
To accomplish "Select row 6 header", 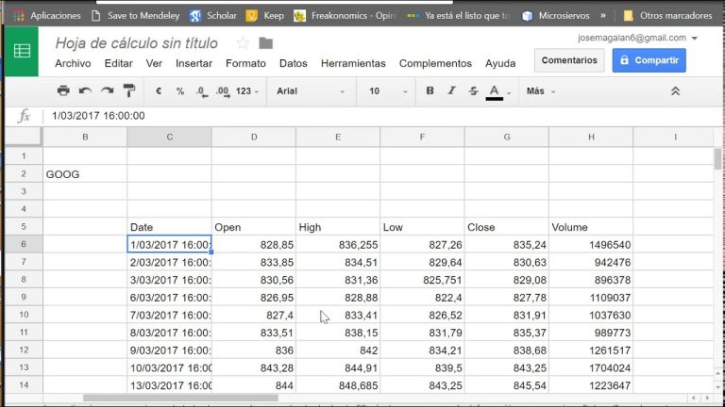I will click(x=24, y=244).
